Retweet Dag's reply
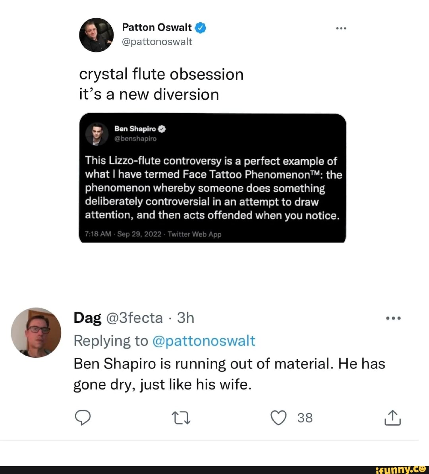Screen dimensions: 429x474 [181, 418]
